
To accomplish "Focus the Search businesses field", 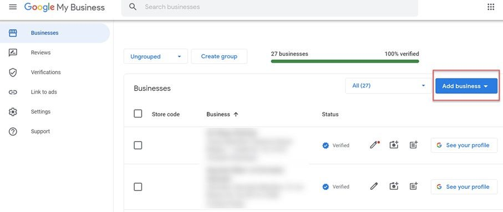I will pos(270,7).
